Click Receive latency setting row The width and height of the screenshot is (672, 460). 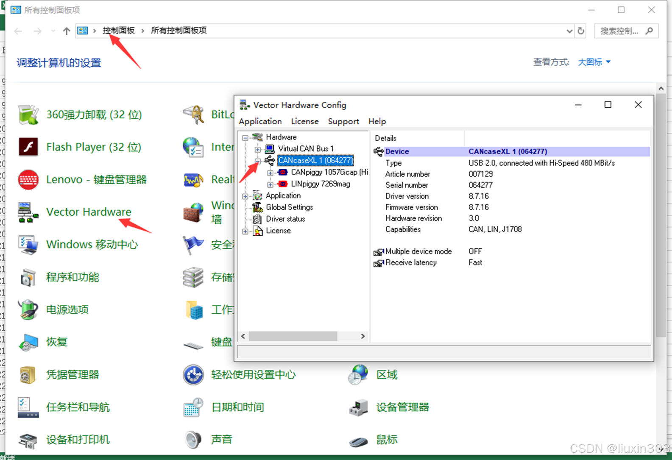point(511,262)
